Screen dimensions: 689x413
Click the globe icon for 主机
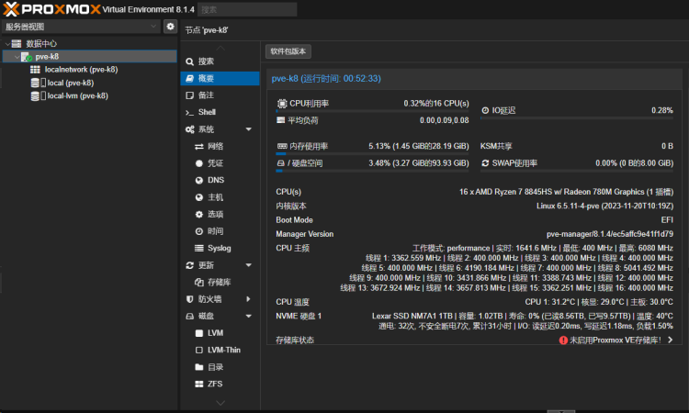pos(199,197)
